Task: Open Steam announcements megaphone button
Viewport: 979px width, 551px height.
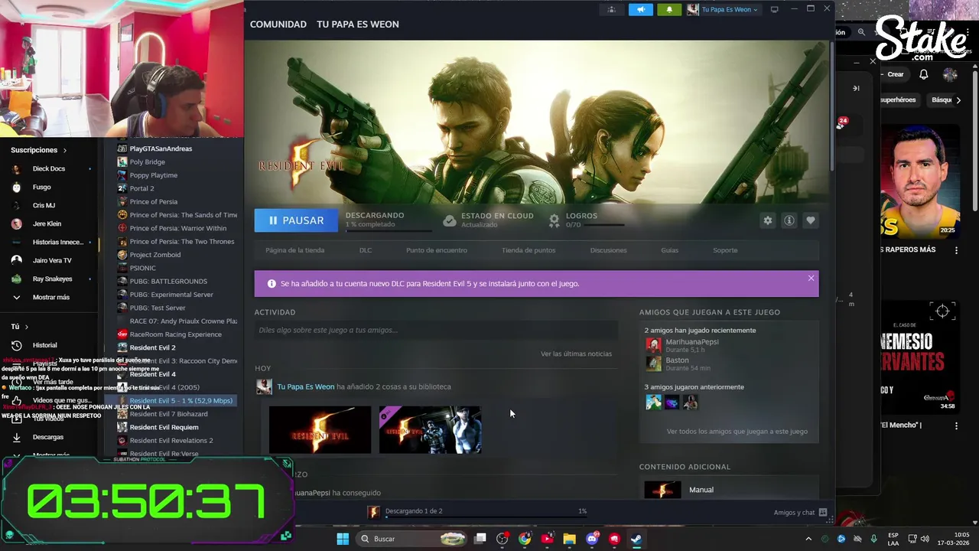Action: [641, 9]
